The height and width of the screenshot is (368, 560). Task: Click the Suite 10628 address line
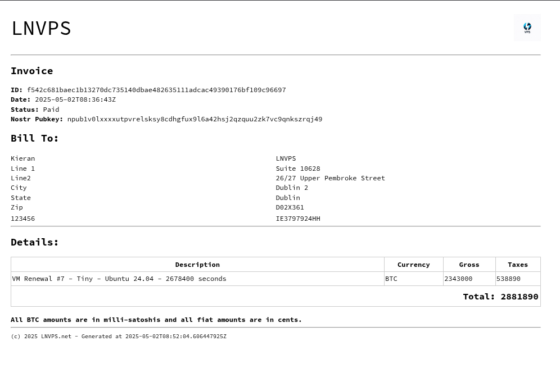coord(298,169)
